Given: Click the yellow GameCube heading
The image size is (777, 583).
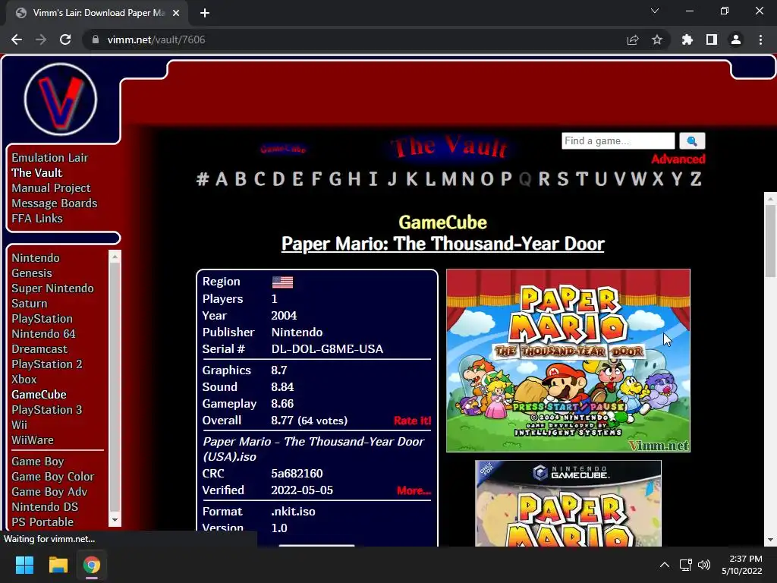Looking at the screenshot, I should [x=442, y=222].
